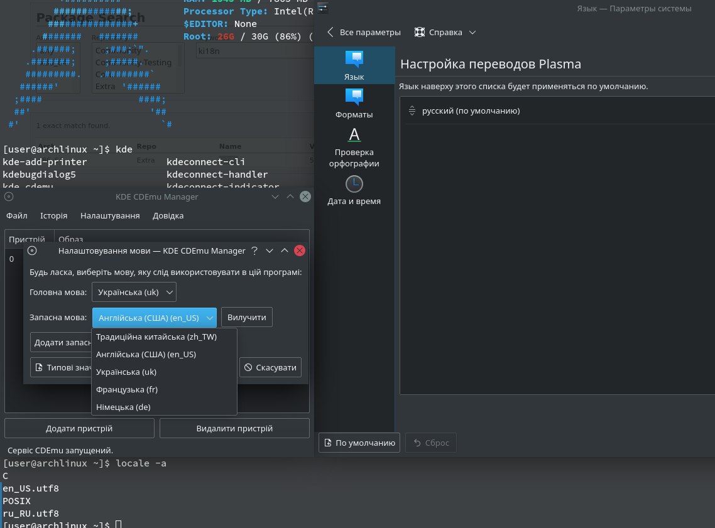This screenshot has width=715, height=528.
Task: Click language dialog title bar disc icon
Action: (32, 251)
